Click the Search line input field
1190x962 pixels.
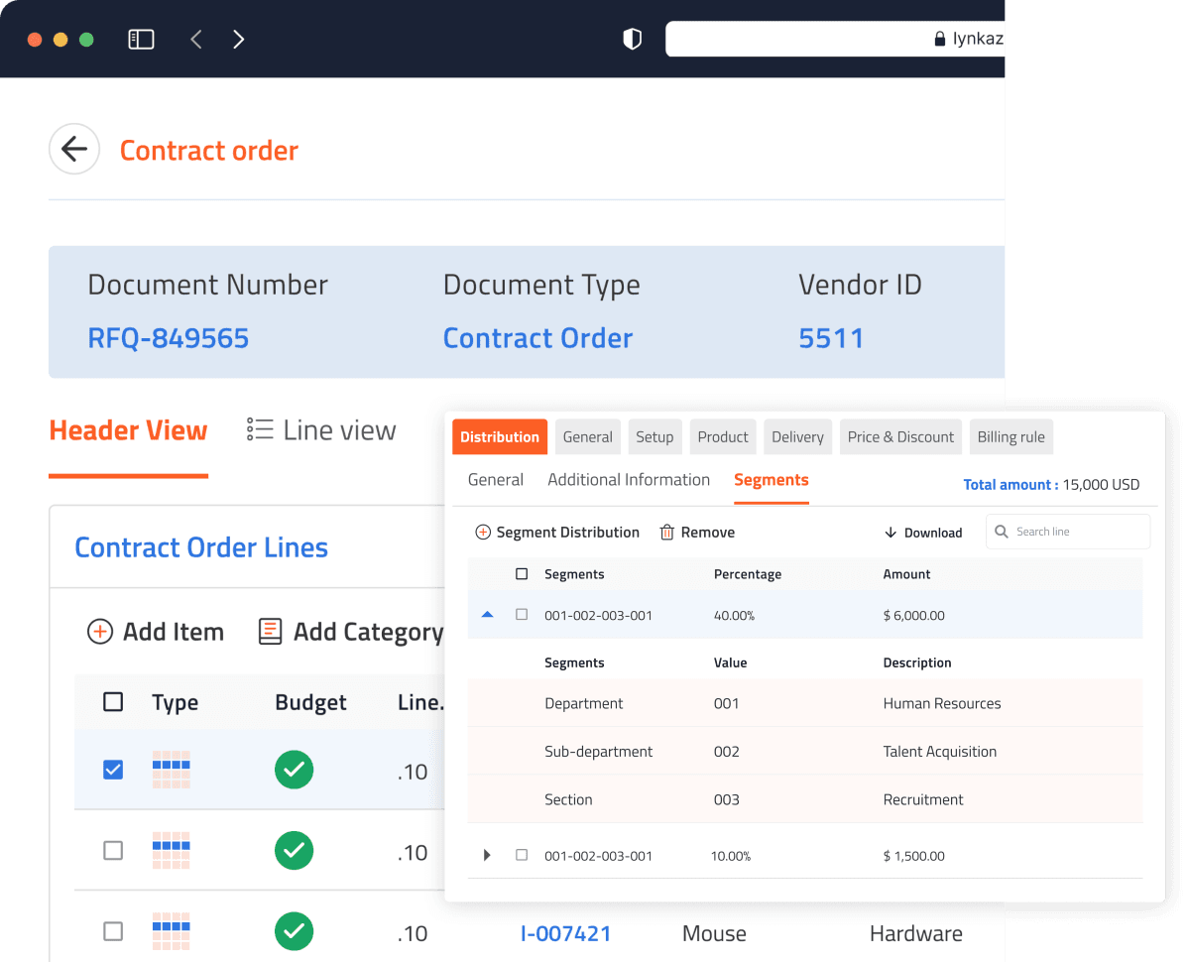coord(1068,532)
